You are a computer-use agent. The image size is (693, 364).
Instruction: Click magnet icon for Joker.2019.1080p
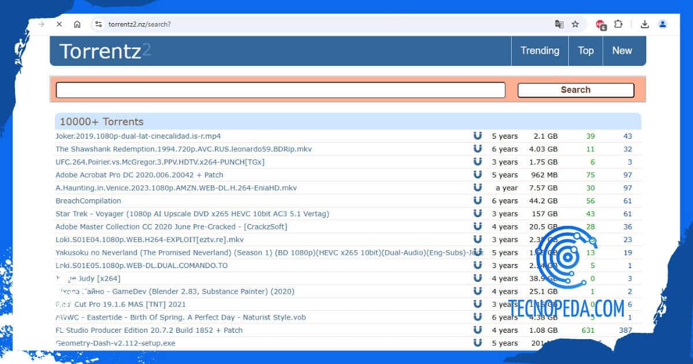(478, 136)
